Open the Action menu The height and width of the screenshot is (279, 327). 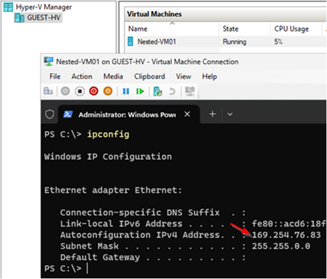point(82,76)
